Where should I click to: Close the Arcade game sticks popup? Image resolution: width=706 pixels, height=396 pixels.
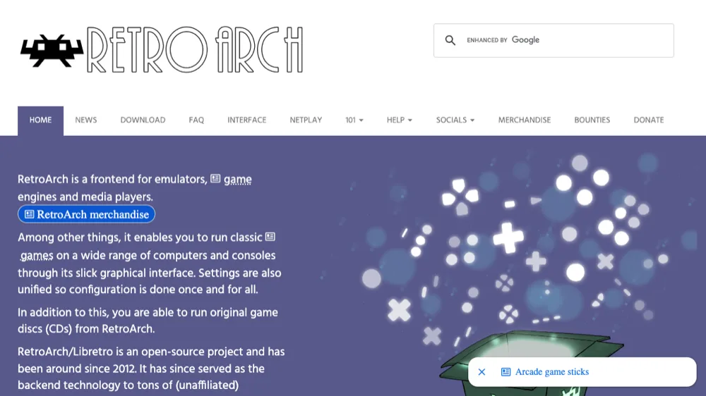tap(481, 372)
